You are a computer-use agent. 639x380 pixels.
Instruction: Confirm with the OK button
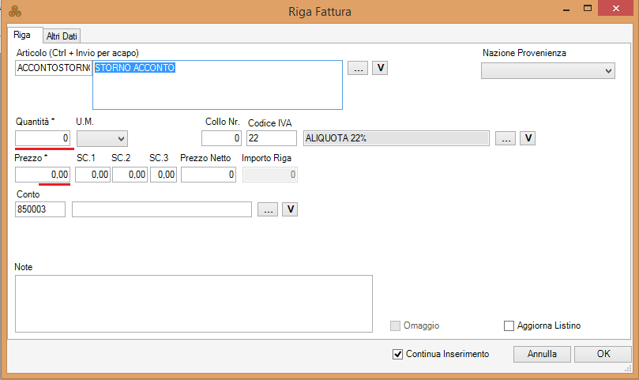603,354
